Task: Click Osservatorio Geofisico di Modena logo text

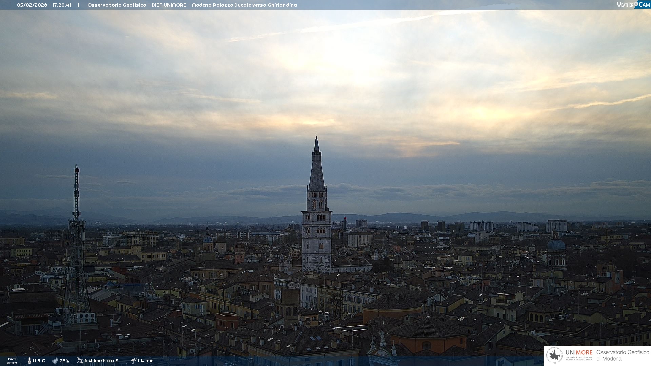Action: (x=623, y=355)
